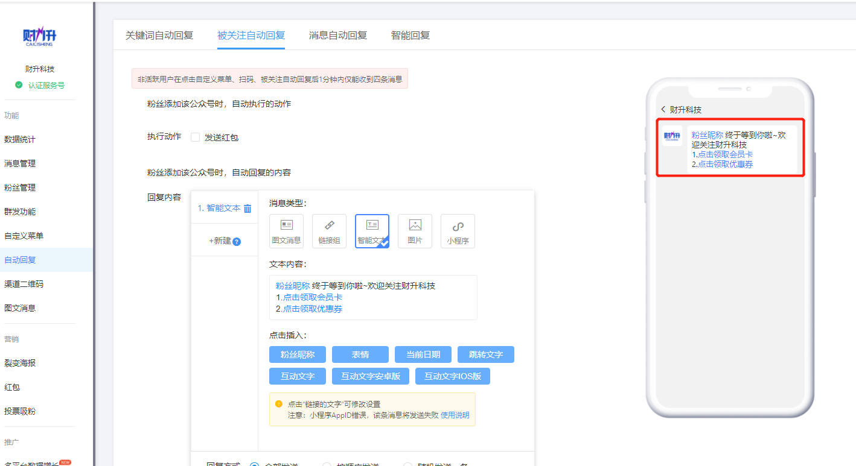Select reply item 1. 智能文本

(219, 208)
